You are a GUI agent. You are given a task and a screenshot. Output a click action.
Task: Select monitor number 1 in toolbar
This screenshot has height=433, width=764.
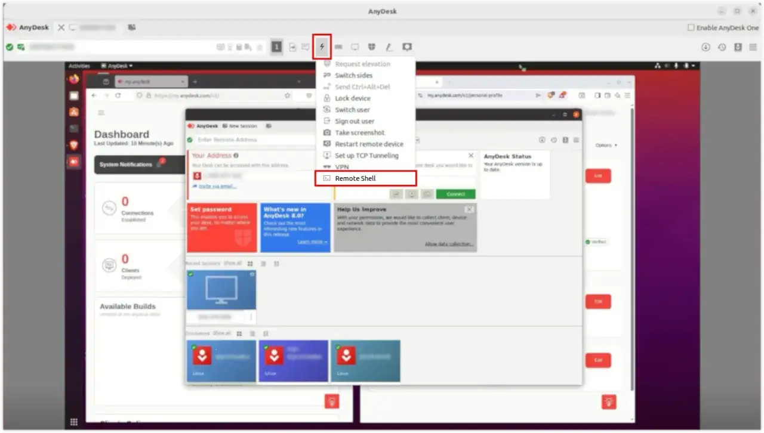(276, 47)
